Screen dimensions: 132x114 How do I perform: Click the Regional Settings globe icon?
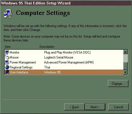click(7, 67)
